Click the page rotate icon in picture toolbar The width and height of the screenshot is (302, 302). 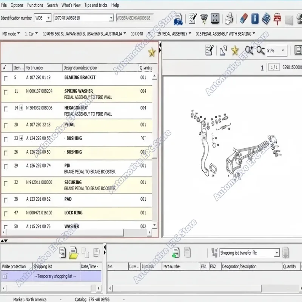(223, 51)
